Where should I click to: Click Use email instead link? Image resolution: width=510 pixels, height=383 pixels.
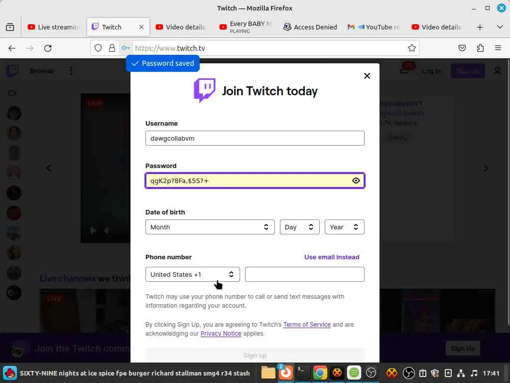tap(332, 257)
